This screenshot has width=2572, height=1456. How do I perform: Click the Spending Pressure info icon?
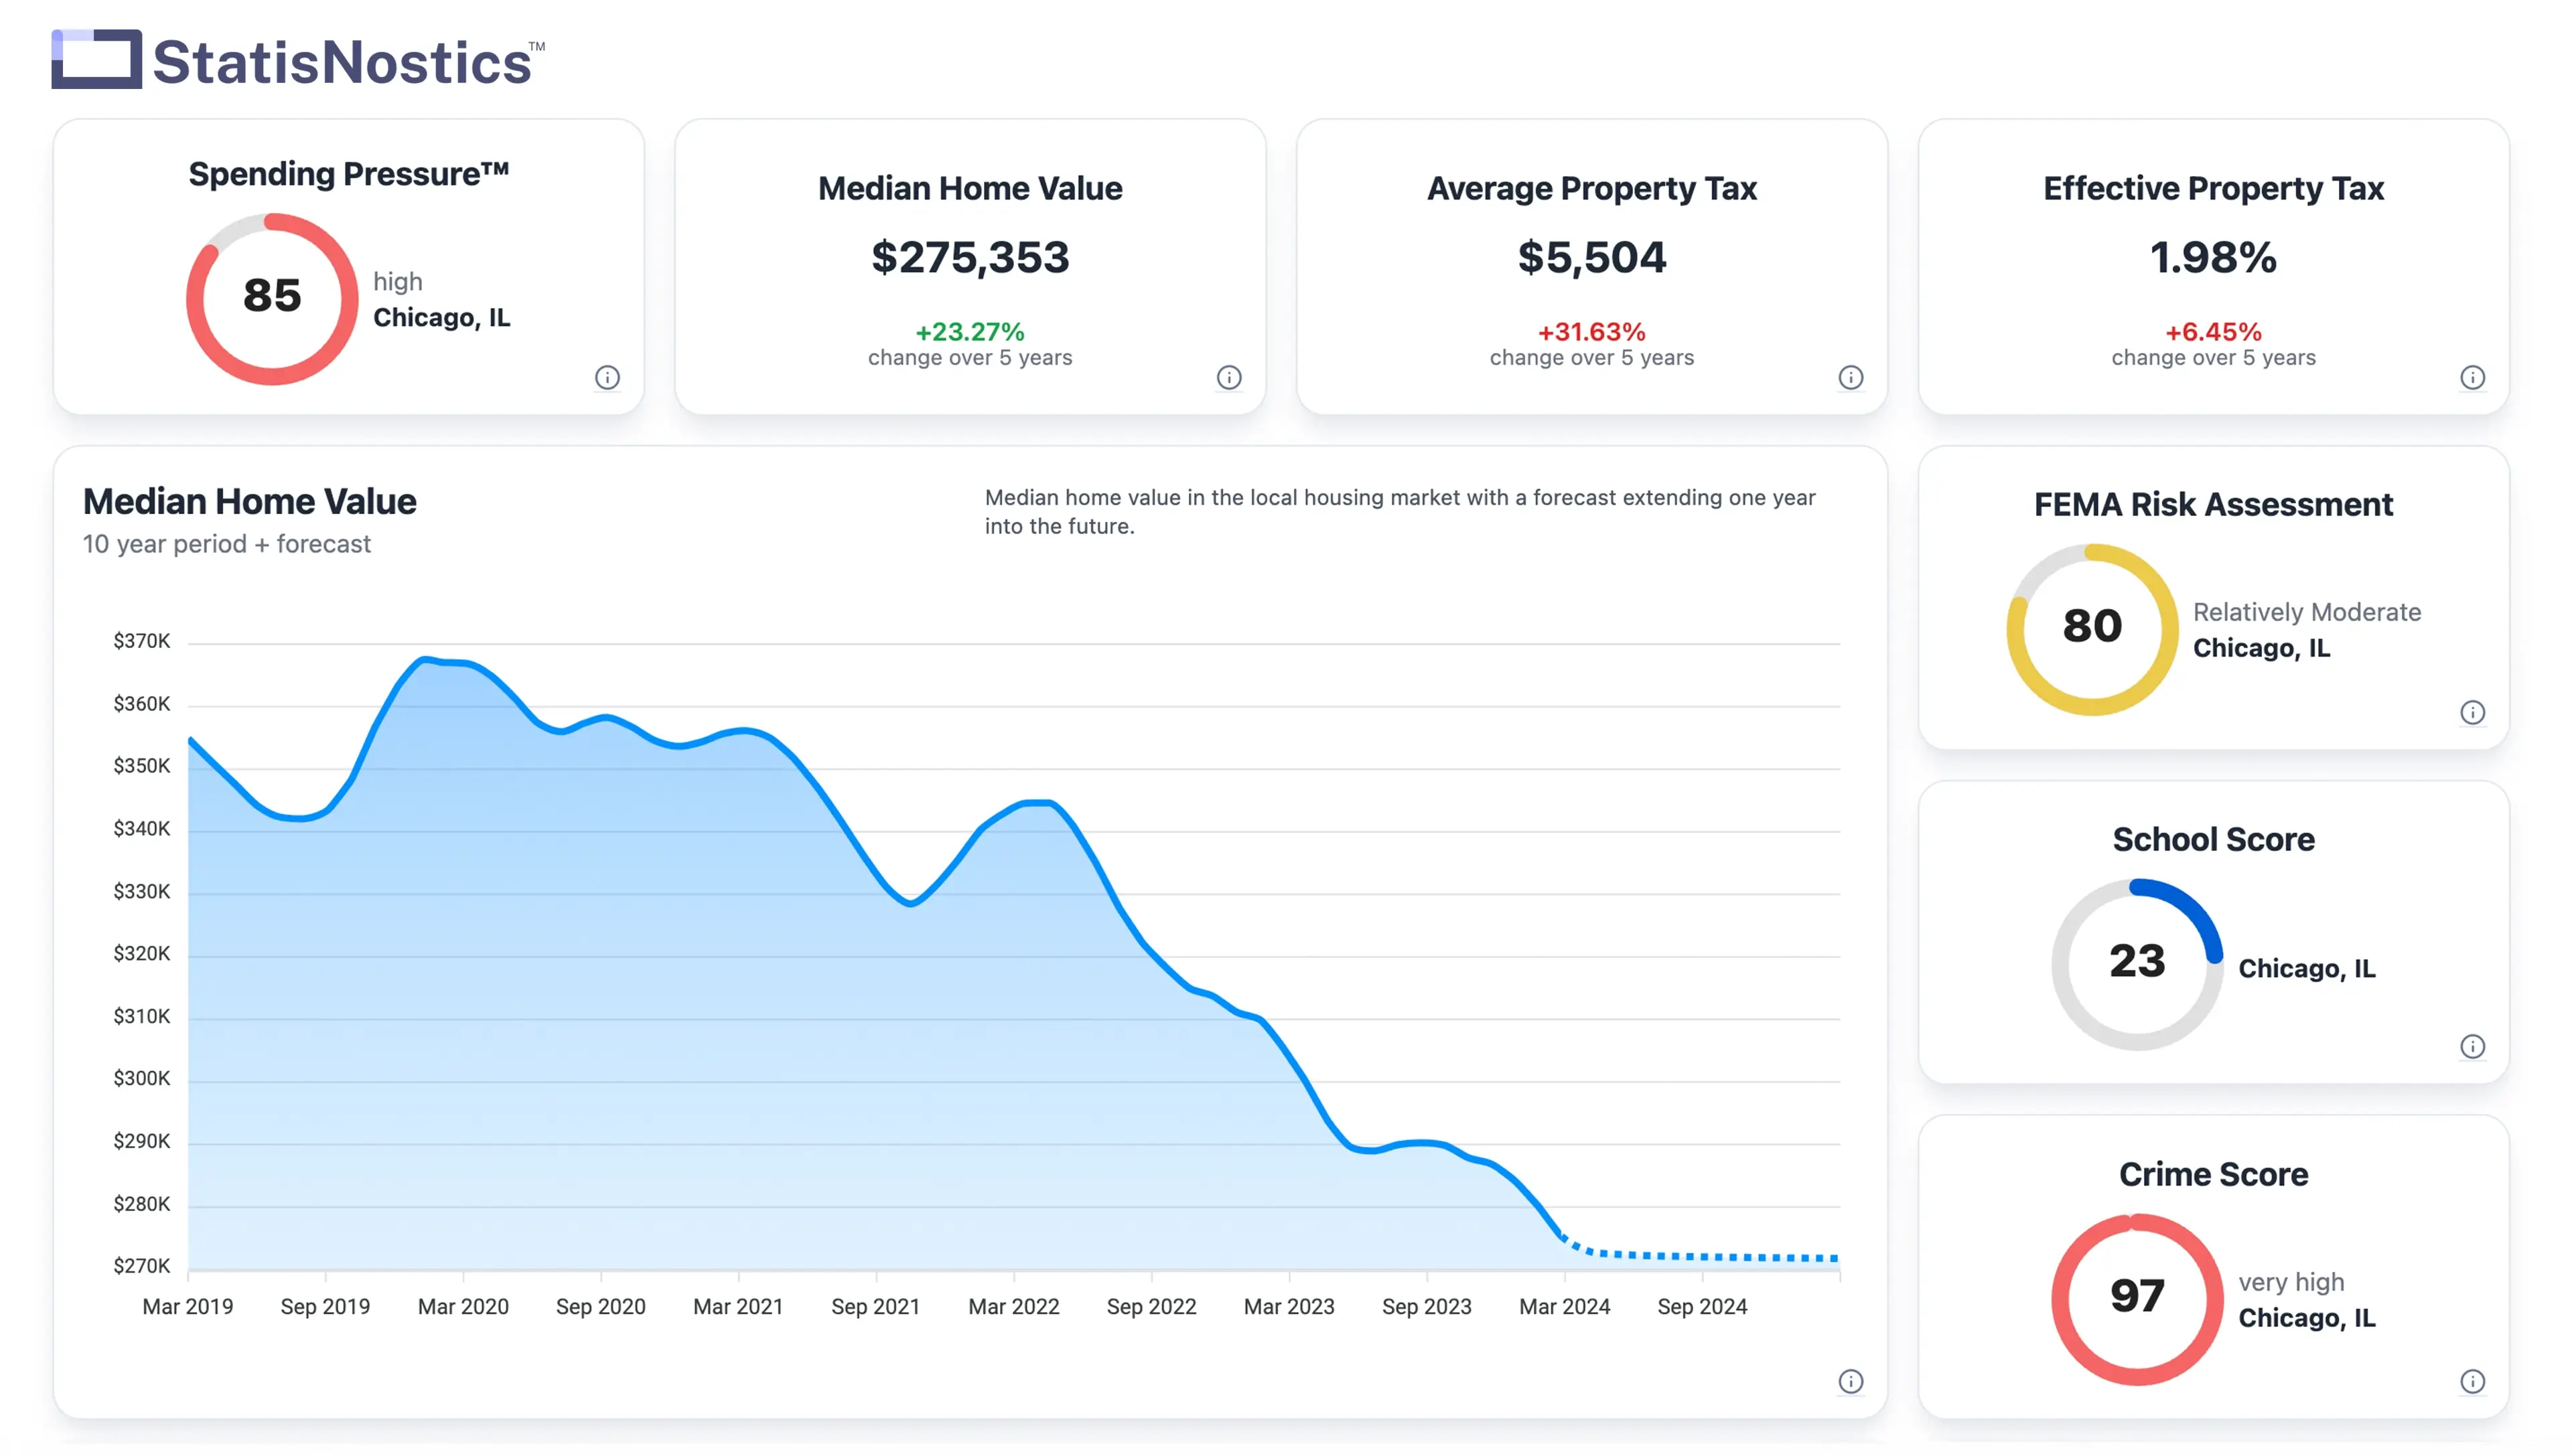pos(608,377)
